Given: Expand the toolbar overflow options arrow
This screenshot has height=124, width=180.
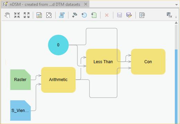Looking at the screenshot, I should click(x=176, y=17).
